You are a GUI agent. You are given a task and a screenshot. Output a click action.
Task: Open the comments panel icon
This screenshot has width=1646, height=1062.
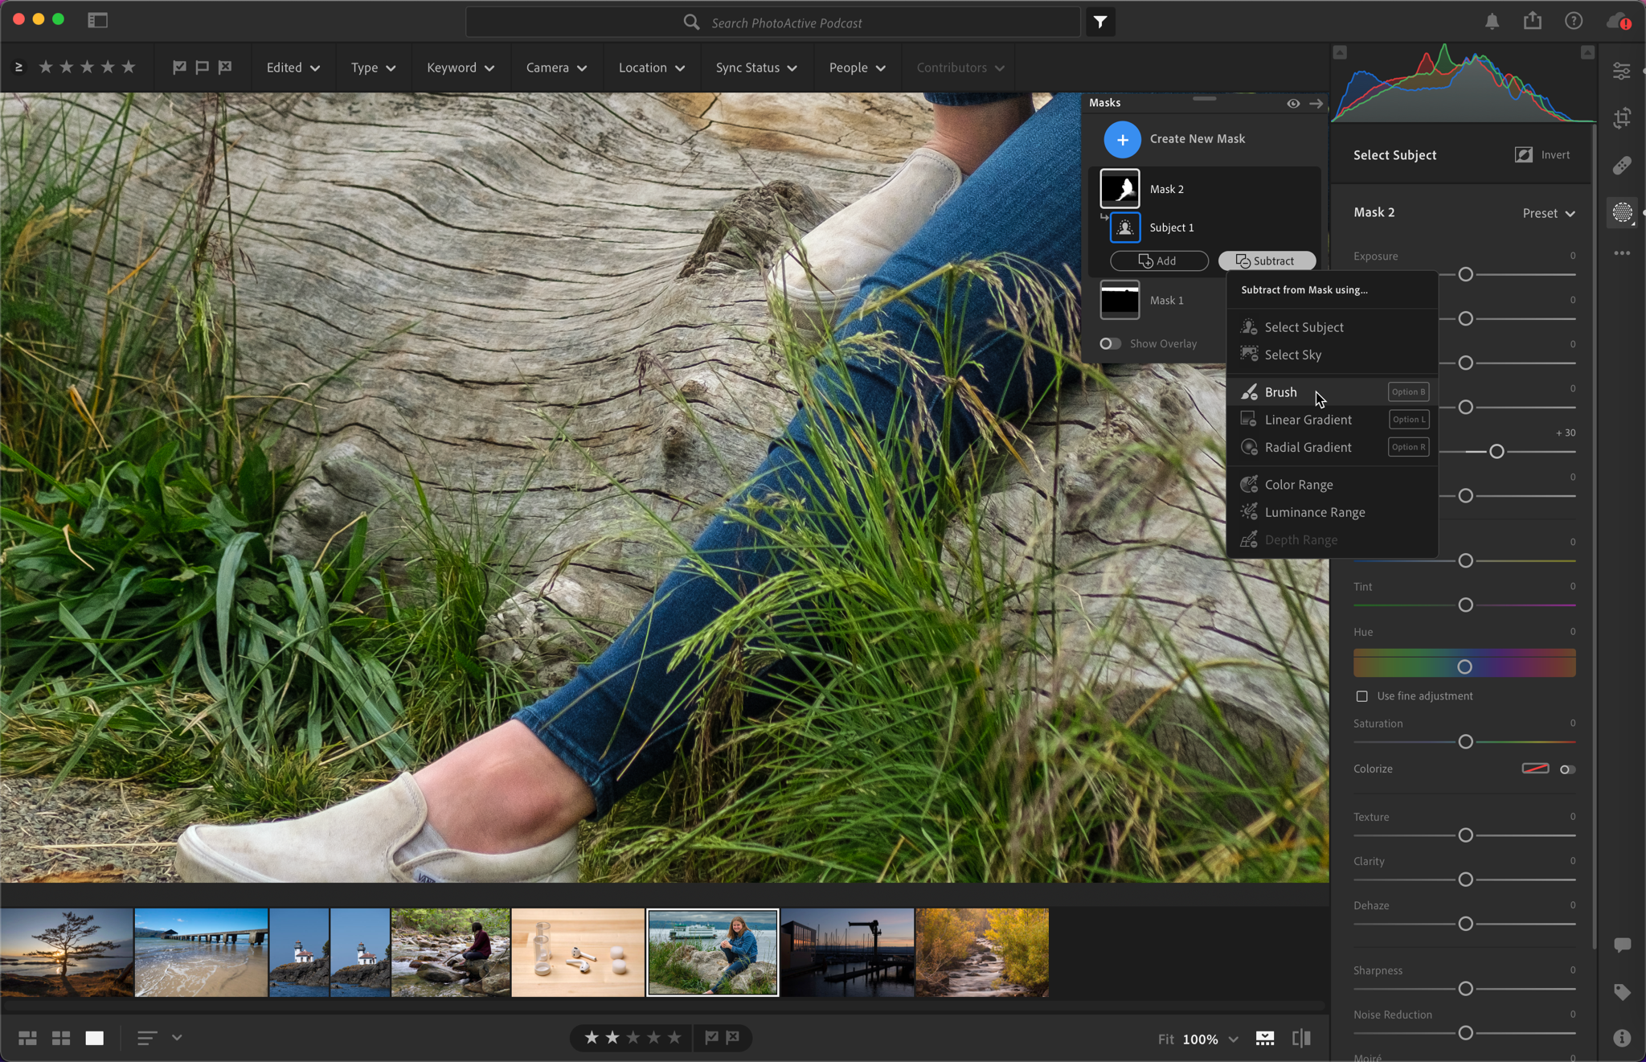[x=1622, y=945]
